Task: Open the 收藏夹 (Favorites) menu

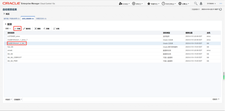Action: click(153, 4)
